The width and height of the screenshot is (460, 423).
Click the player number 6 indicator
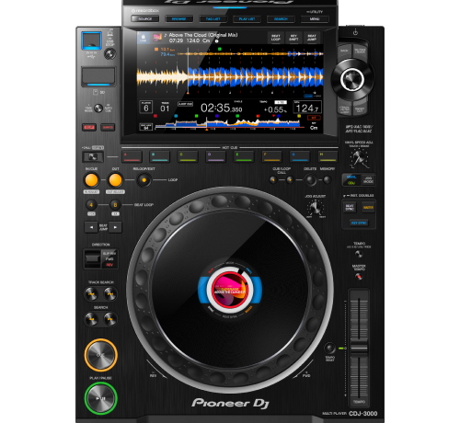tap(146, 108)
